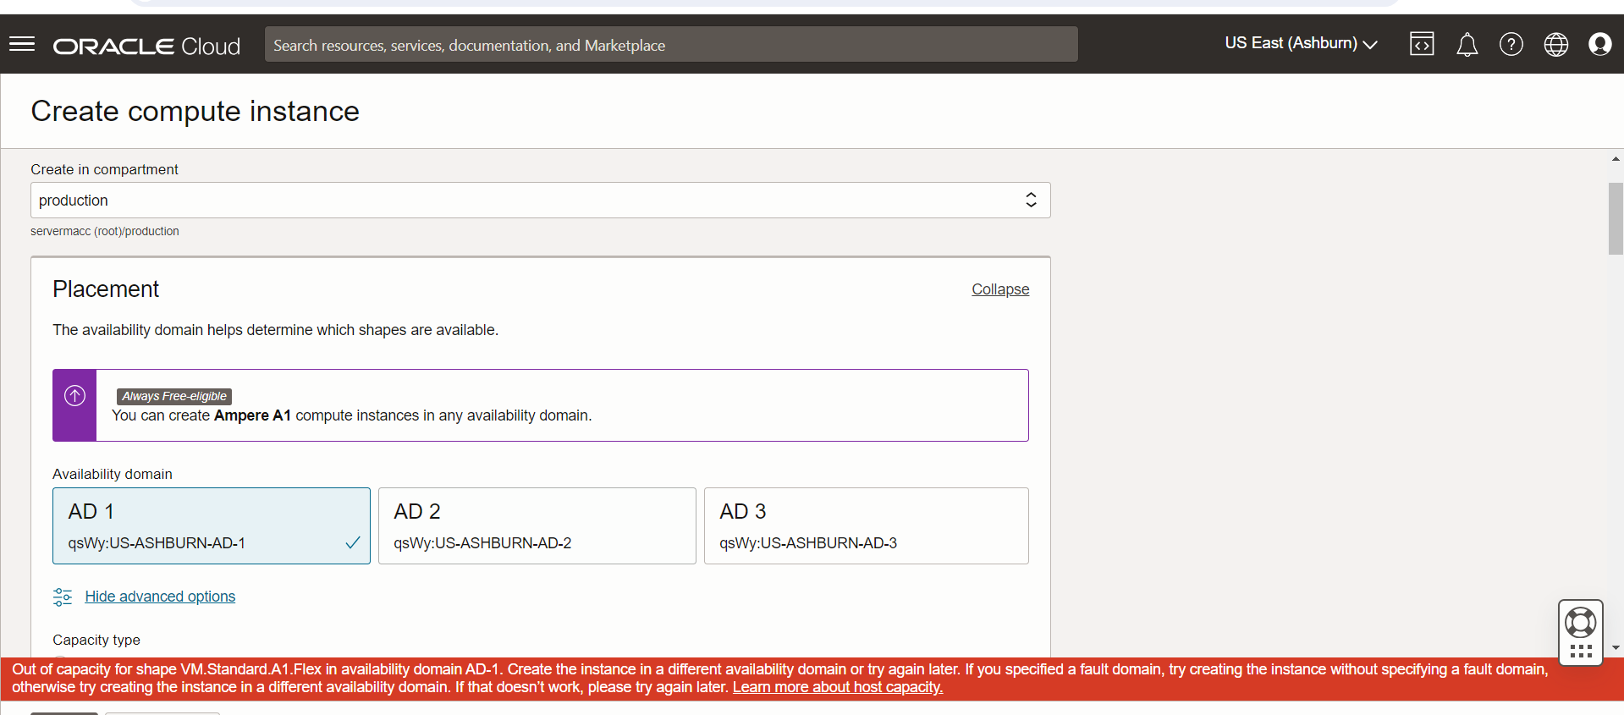Open the help question mark menu

click(x=1511, y=44)
